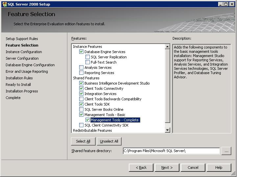
Task: Click Database Engine Configuration step
Action: pyautogui.click(x=30, y=65)
